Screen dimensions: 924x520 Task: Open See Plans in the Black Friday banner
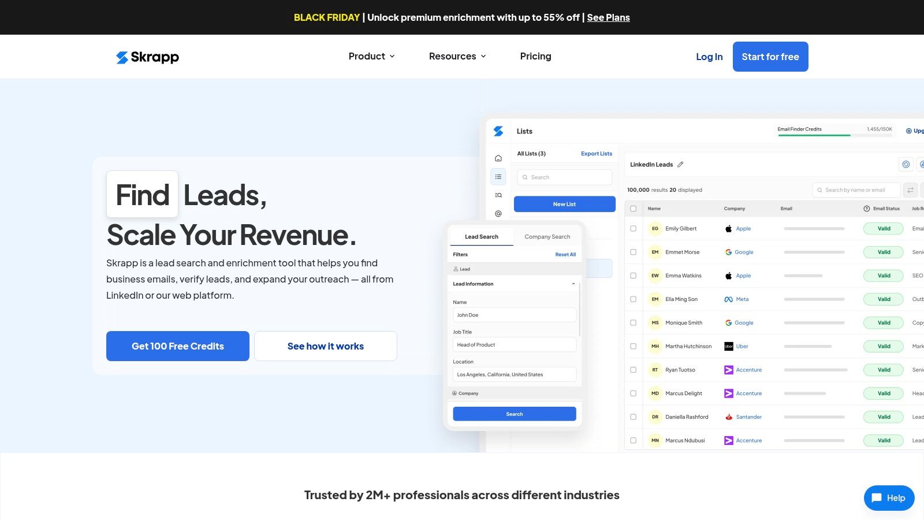[609, 17]
